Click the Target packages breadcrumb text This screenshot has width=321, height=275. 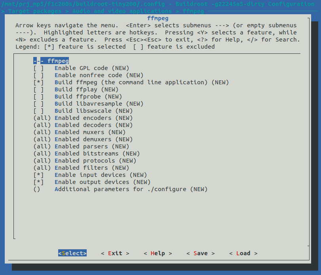pos(35,11)
